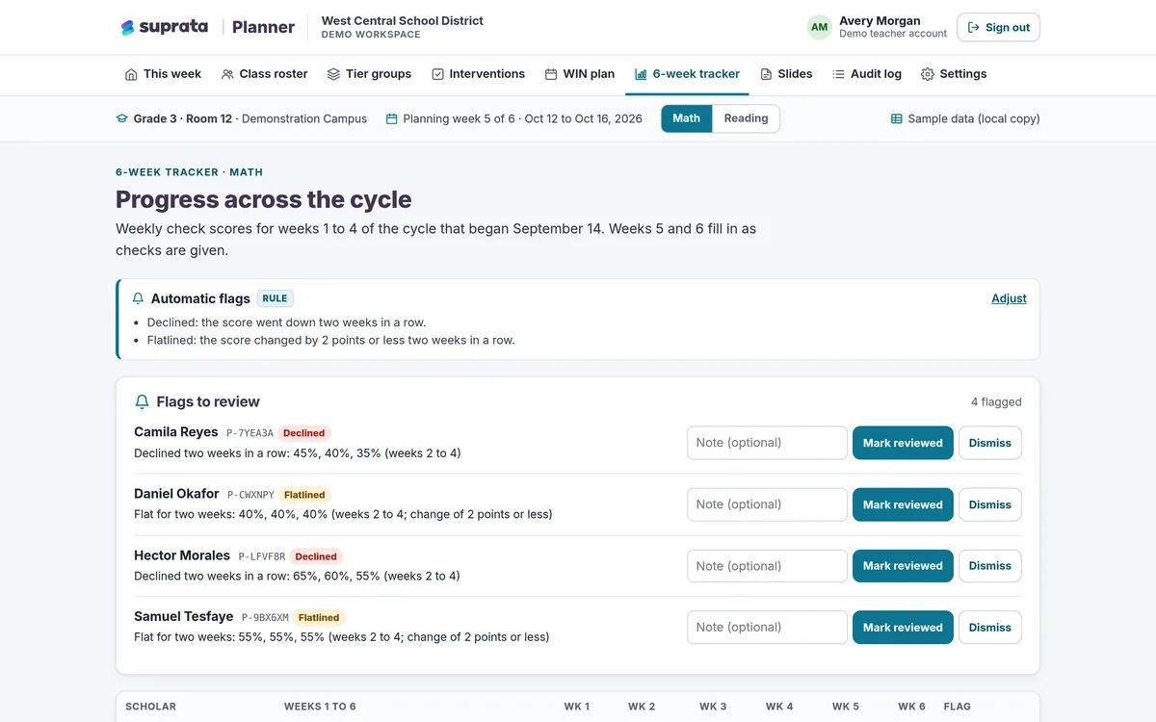Click the document icon beside Slides
This screenshot has height=722, width=1156.
click(766, 74)
